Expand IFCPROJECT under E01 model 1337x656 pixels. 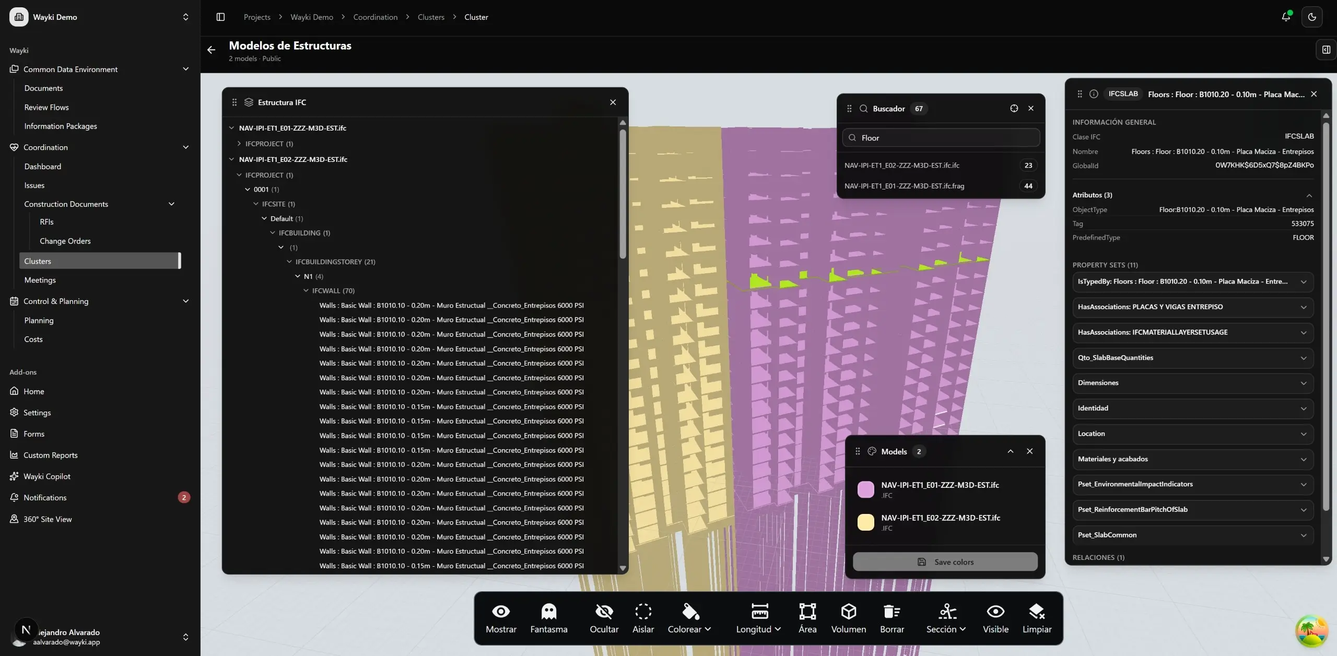coord(239,144)
